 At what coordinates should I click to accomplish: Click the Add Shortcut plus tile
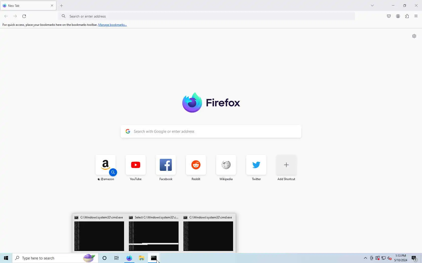tap(286, 165)
